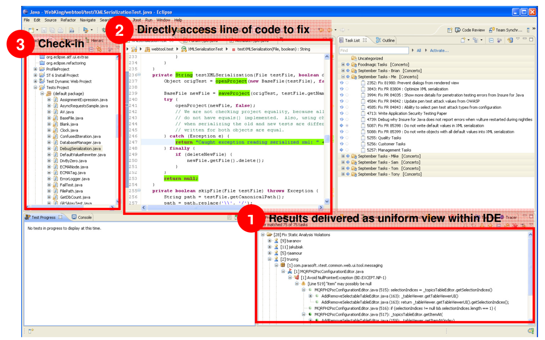Click the Console view icon
The height and width of the screenshot is (340, 545).
pos(74,217)
